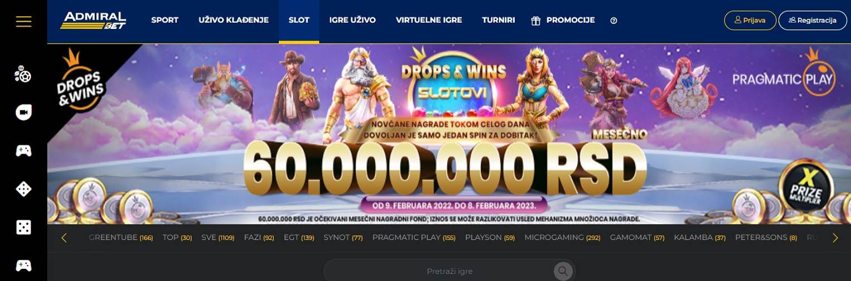Log in with the Prijava button
The width and height of the screenshot is (851, 281).
tap(750, 21)
